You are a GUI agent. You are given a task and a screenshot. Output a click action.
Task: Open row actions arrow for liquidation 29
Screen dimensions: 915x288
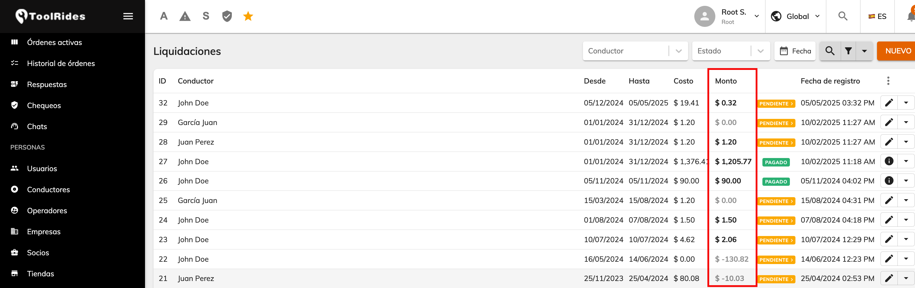click(x=906, y=122)
